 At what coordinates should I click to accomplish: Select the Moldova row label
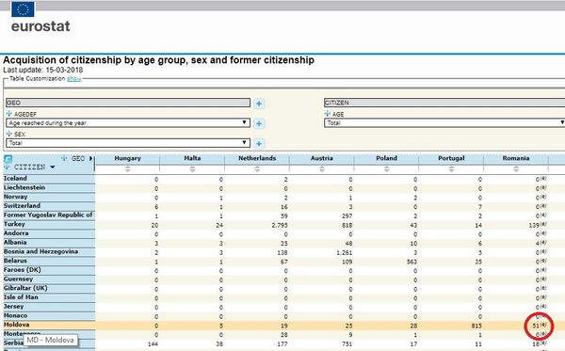[17, 325]
